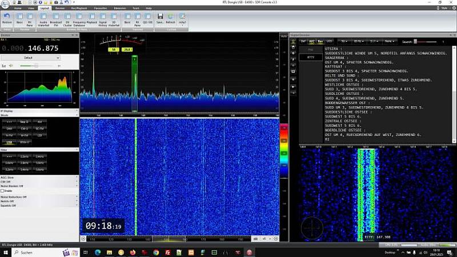Select the AM mode button
Image resolution: width=457 pixels, height=257 pixels.
click(x=39, y=122)
